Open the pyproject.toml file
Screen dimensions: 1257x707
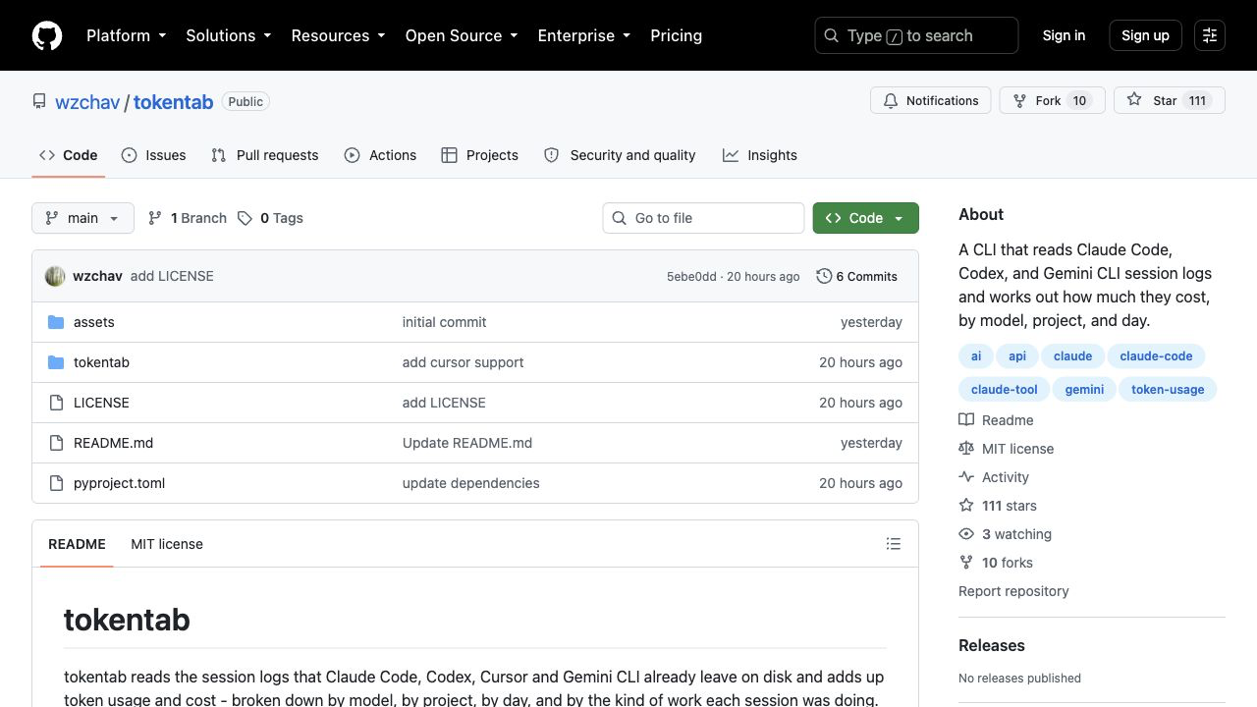pyautogui.click(x=119, y=483)
